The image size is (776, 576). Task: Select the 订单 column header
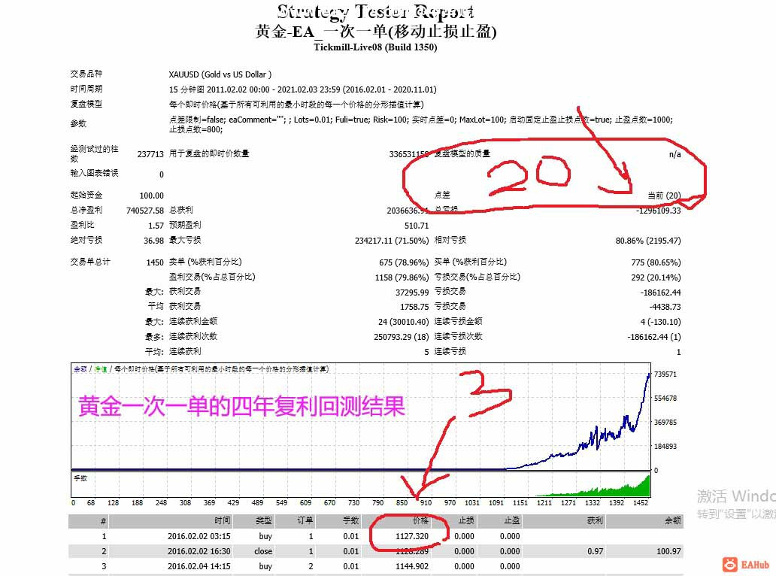coord(305,520)
